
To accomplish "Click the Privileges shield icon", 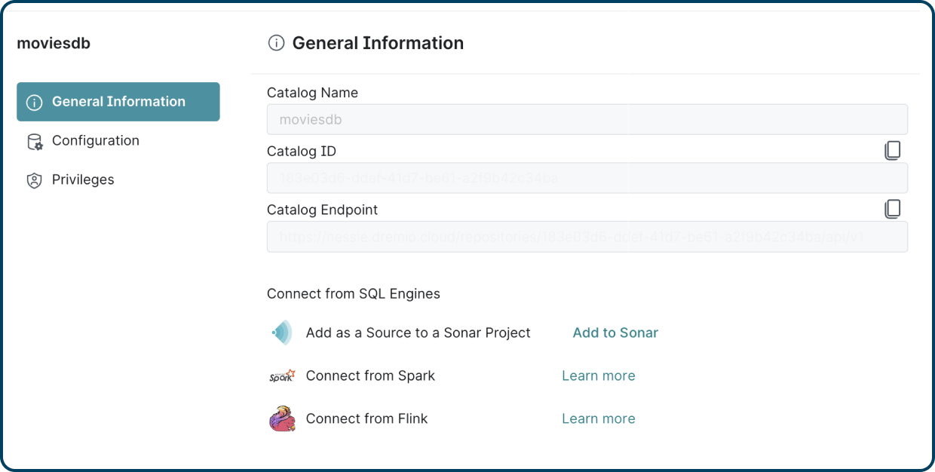I will pos(35,180).
